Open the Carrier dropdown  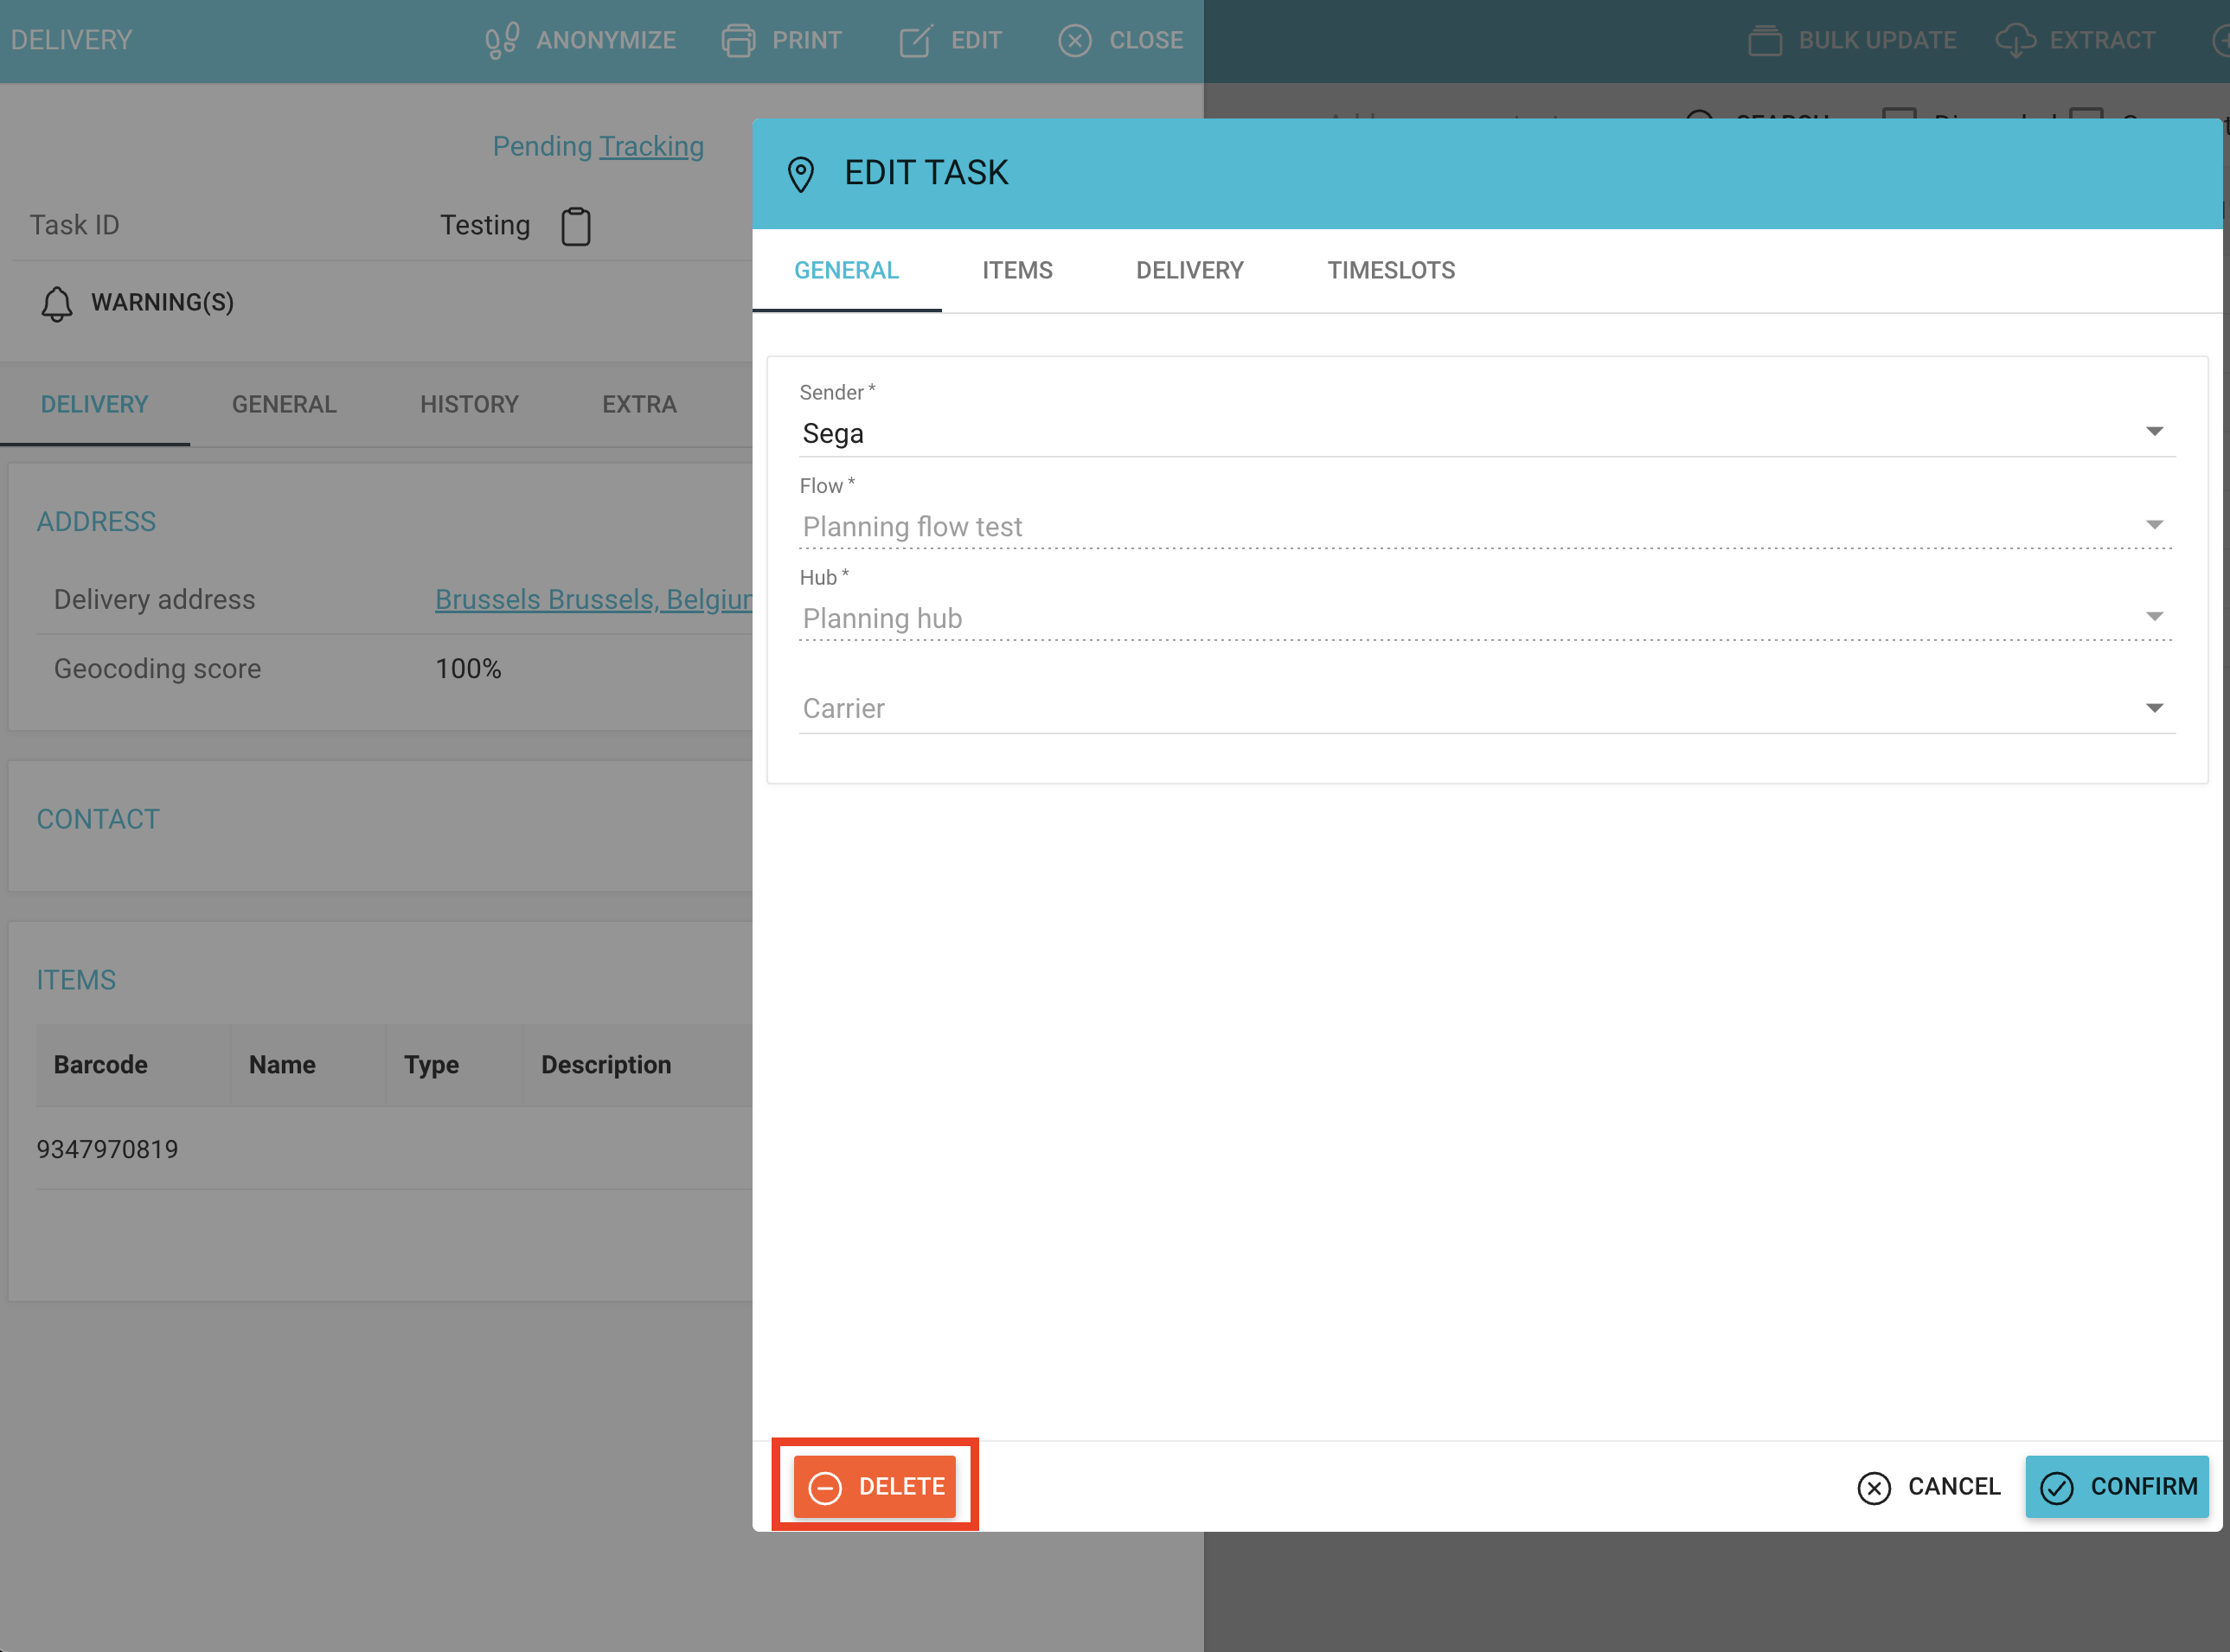2155,707
